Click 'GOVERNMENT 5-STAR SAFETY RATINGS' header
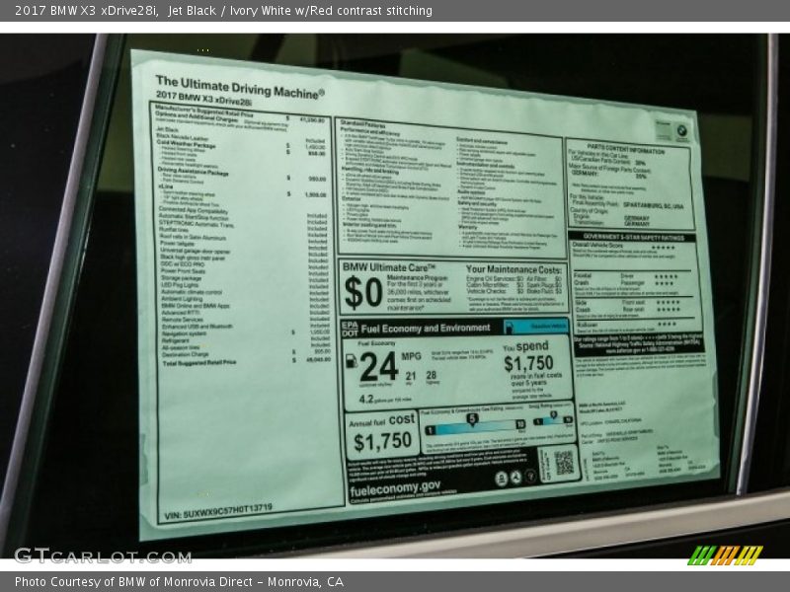This screenshot has height=592, width=790. coord(634,237)
